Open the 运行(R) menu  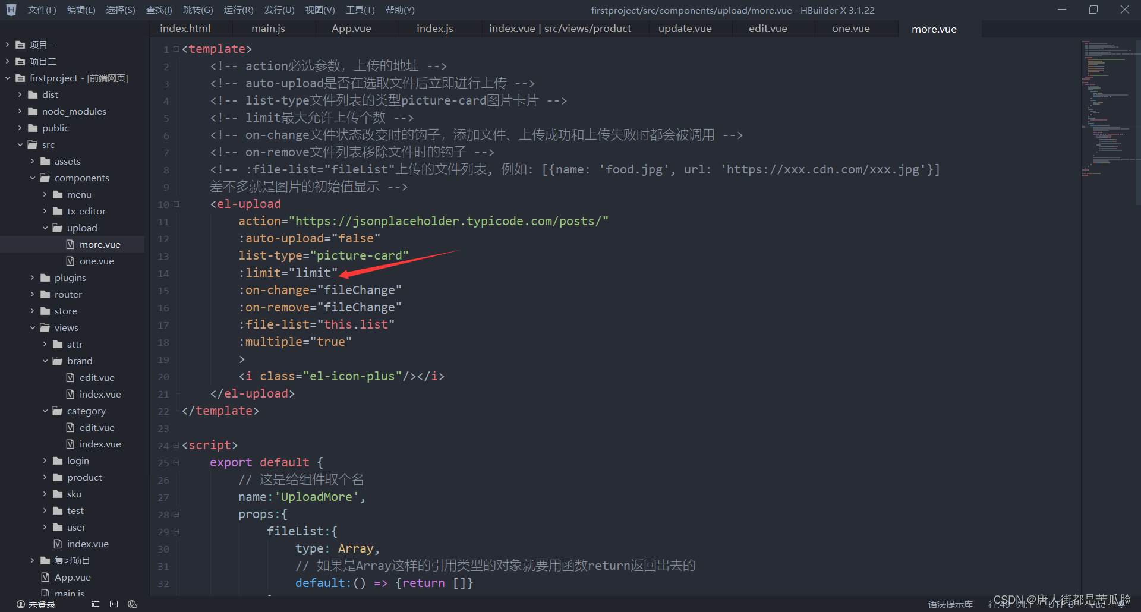click(x=238, y=10)
